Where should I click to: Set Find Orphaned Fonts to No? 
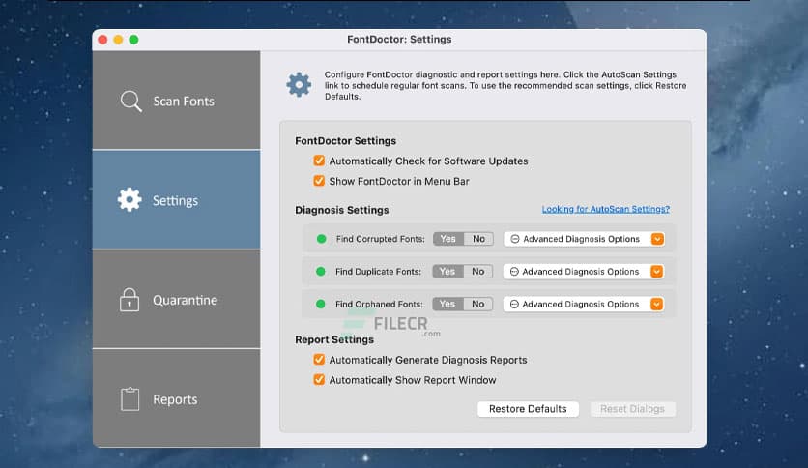478,304
